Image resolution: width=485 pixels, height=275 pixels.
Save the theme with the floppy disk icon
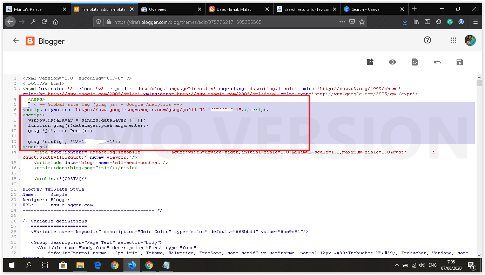(x=460, y=62)
